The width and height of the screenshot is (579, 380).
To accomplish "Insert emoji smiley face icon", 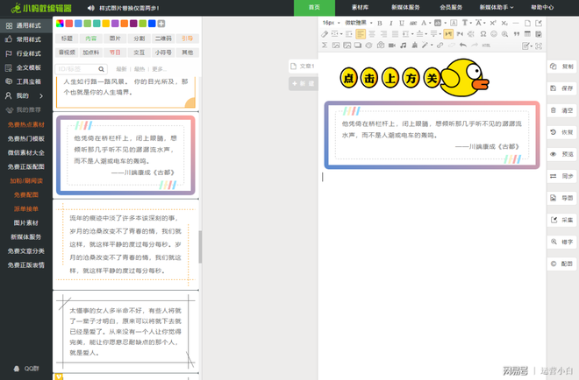I will [x=494, y=34].
